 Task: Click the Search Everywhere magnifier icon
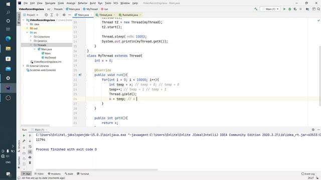(318, 9)
